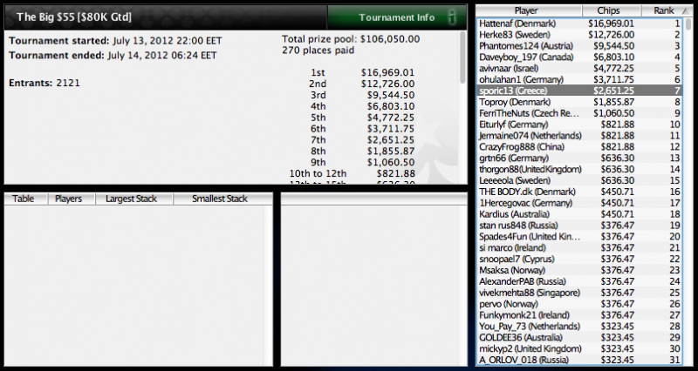This screenshot has height=371, width=698.
Task: Sort player list by Rank column
Action: 663,10
